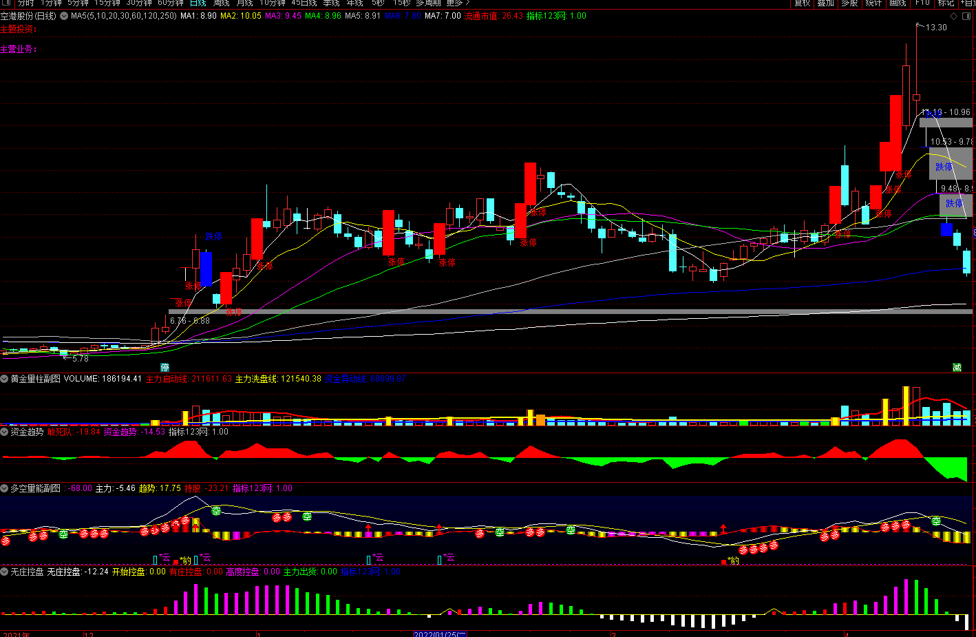This screenshot has height=637, width=976.
Task: Click the 无庄控盘:-12.24 readout
Action: click(78, 572)
